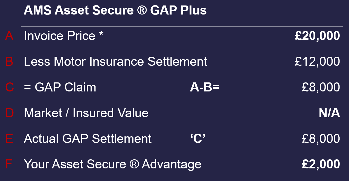349x181 pixels.
Task: Select the Actual GAP Settlement label
Action: 88,139
